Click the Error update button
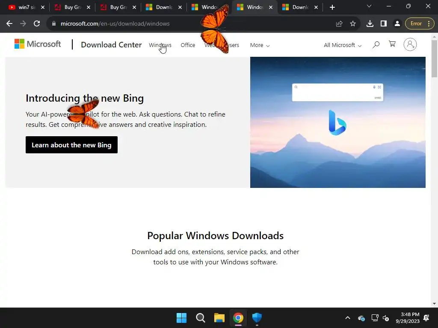Image resolution: width=438 pixels, height=328 pixels. tap(419, 24)
